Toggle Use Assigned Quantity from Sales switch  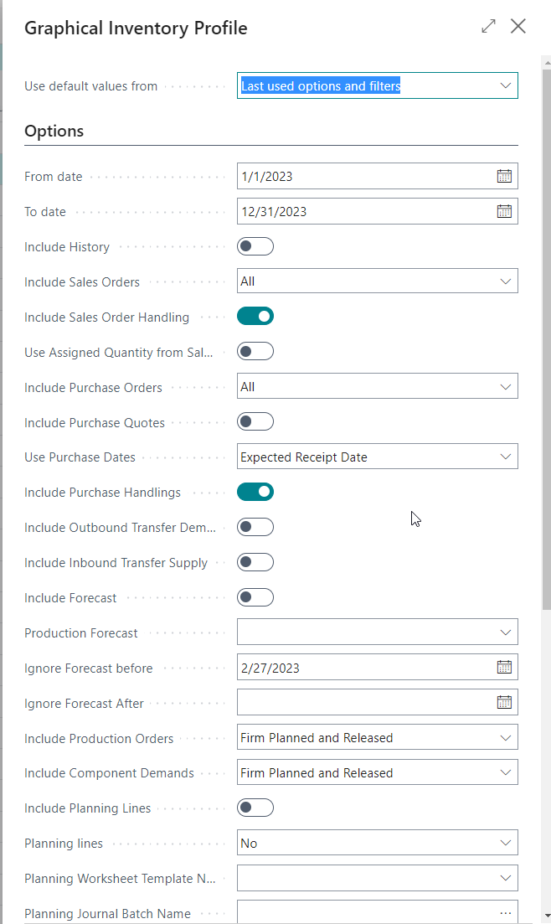tap(255, 352)
